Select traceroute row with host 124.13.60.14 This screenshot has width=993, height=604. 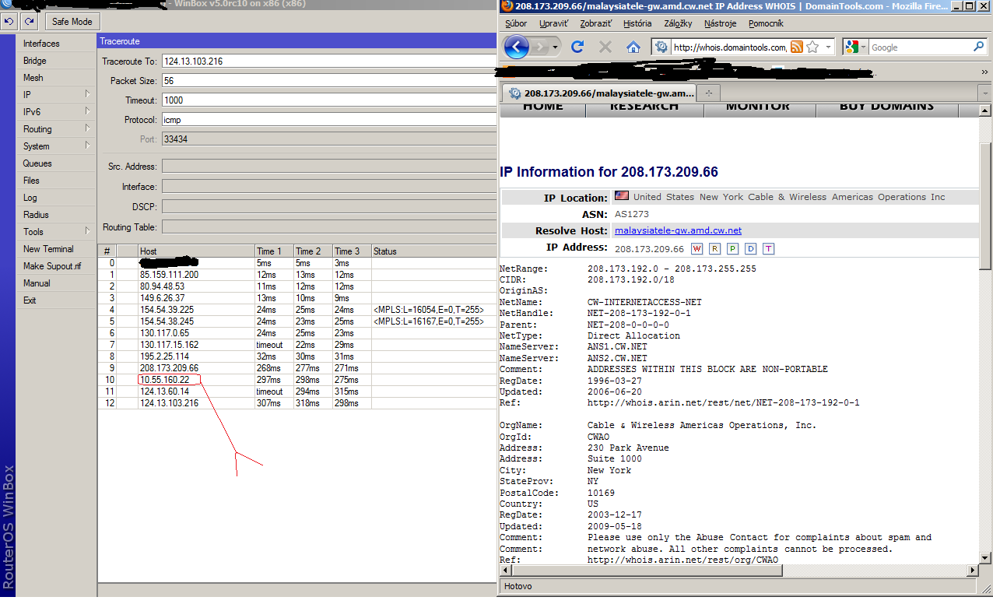[x=297, y=392]
